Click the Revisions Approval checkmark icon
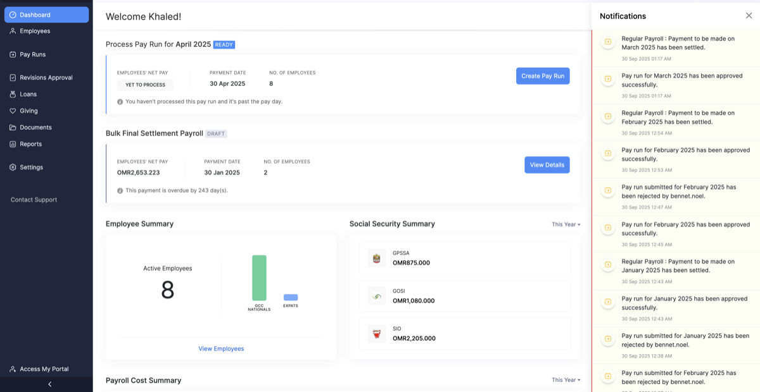Viewport: 760px width, 392px height. point(13,78)
